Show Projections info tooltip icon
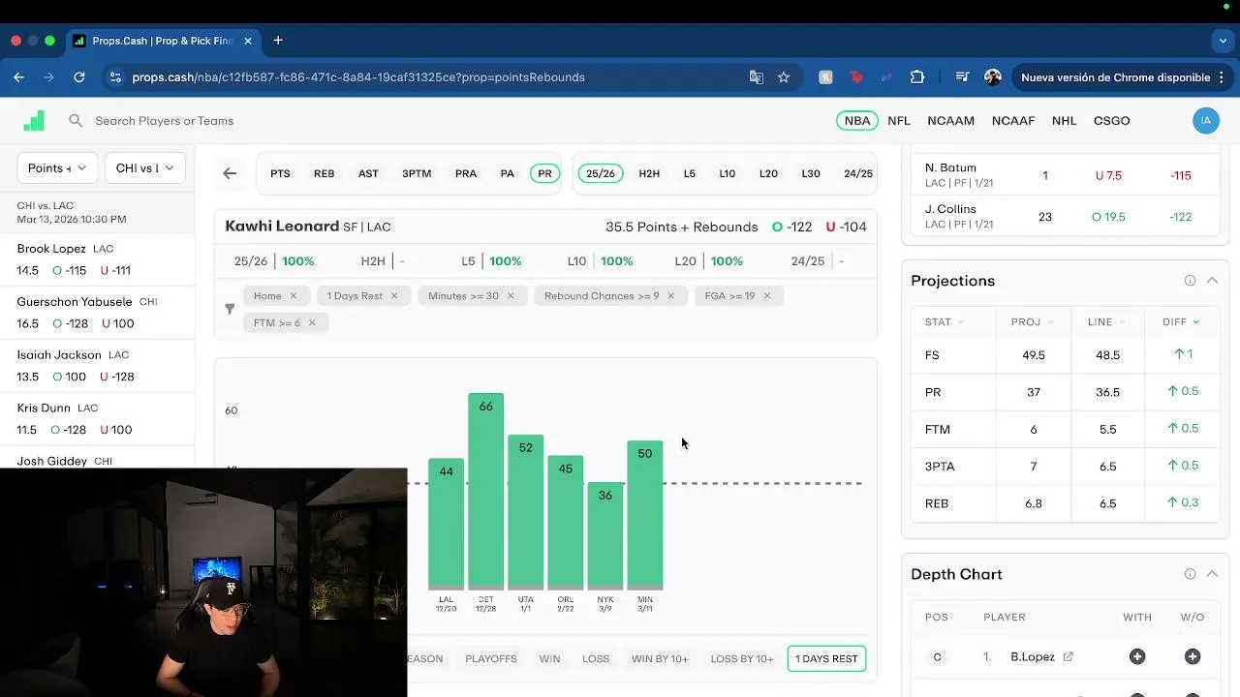Screen dimensions: 1240x697 pos(1190,281)
